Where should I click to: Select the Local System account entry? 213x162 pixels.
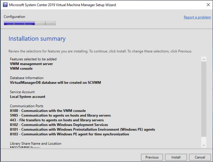[28, 97]
